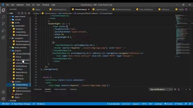Open .gitignore file in explorer
The height and width of the screenshot is (108, 193).
(x=18, y=94)
